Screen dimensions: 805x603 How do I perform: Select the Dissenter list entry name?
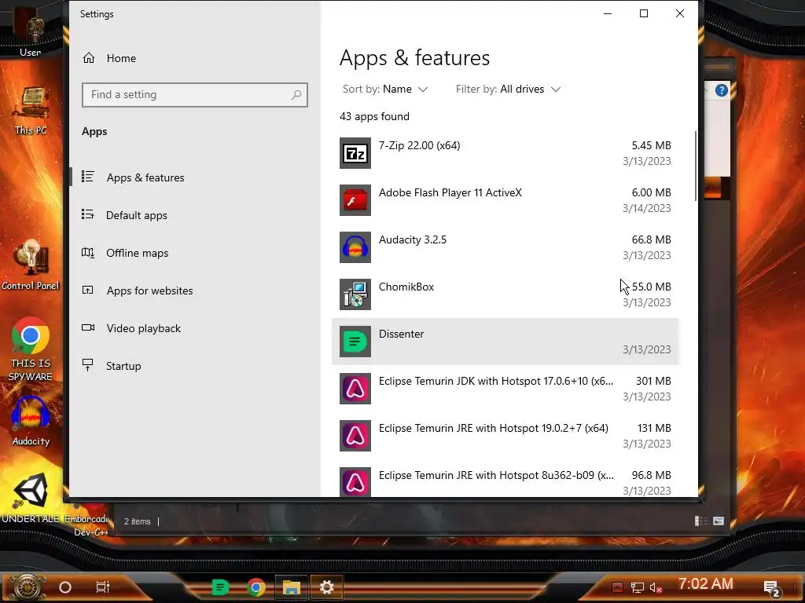tap(402, 334)
